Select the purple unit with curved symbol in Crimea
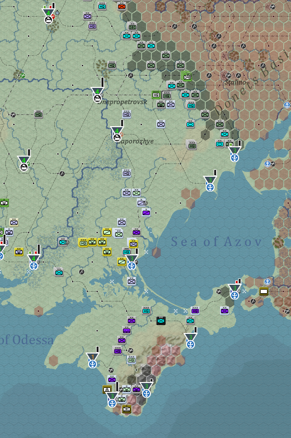The height and width of the screenshot is (438, 291). pyautogui.click(x=126, y=330)
